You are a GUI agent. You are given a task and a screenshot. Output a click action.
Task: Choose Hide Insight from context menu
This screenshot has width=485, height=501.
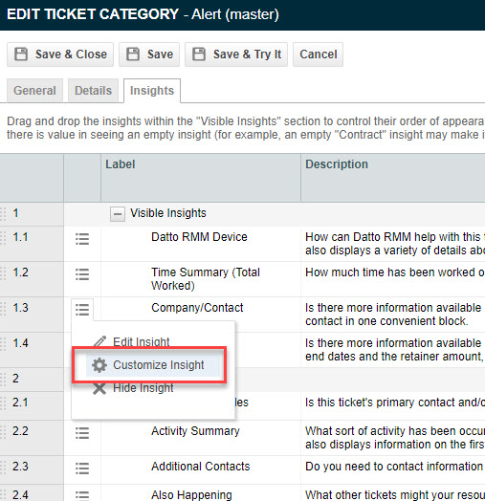click(133, 388)
